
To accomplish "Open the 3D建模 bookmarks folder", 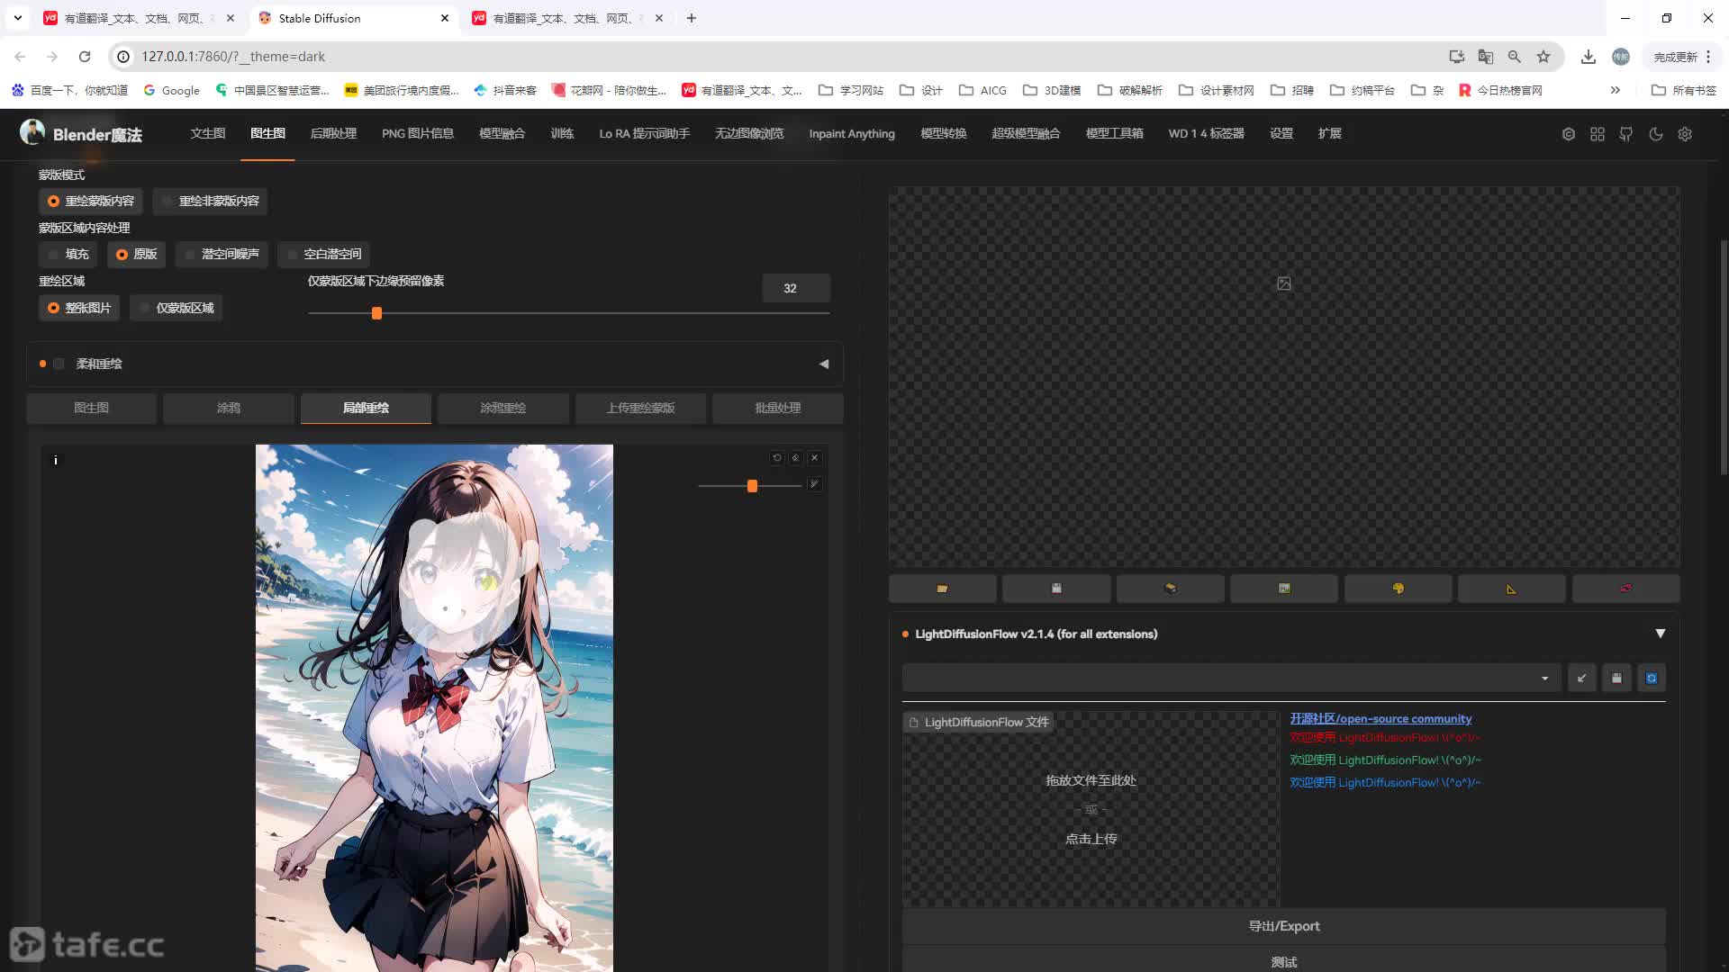I will click(1051, 90).
